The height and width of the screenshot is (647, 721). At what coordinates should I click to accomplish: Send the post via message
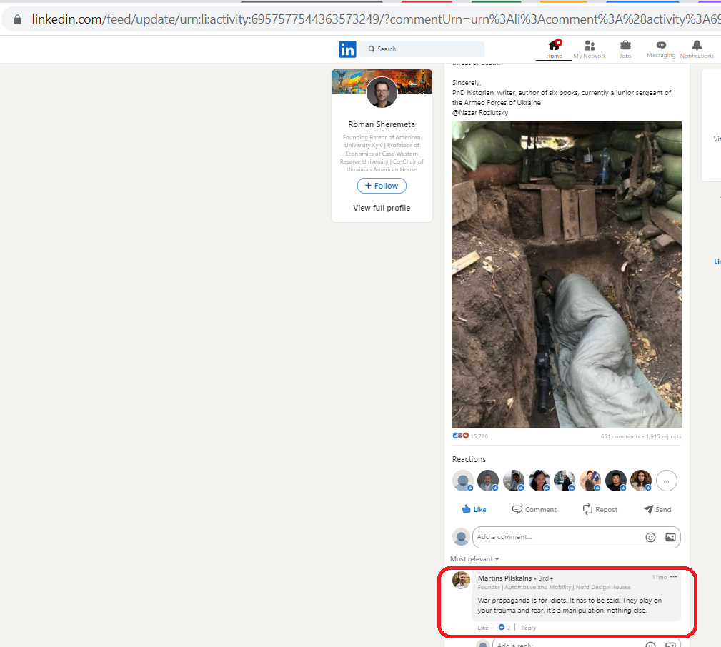click(x=657, y=510)
